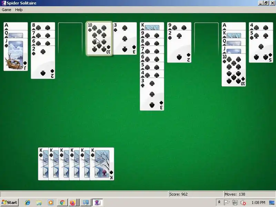
Task: Click the 4 of spades above the 3
Action: click(152, 74)
